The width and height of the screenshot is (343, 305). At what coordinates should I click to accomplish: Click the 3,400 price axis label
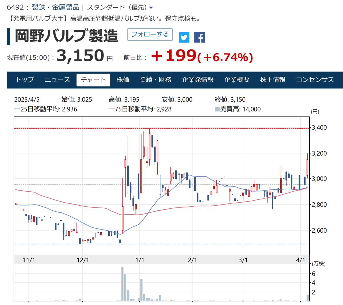point(319,128)
